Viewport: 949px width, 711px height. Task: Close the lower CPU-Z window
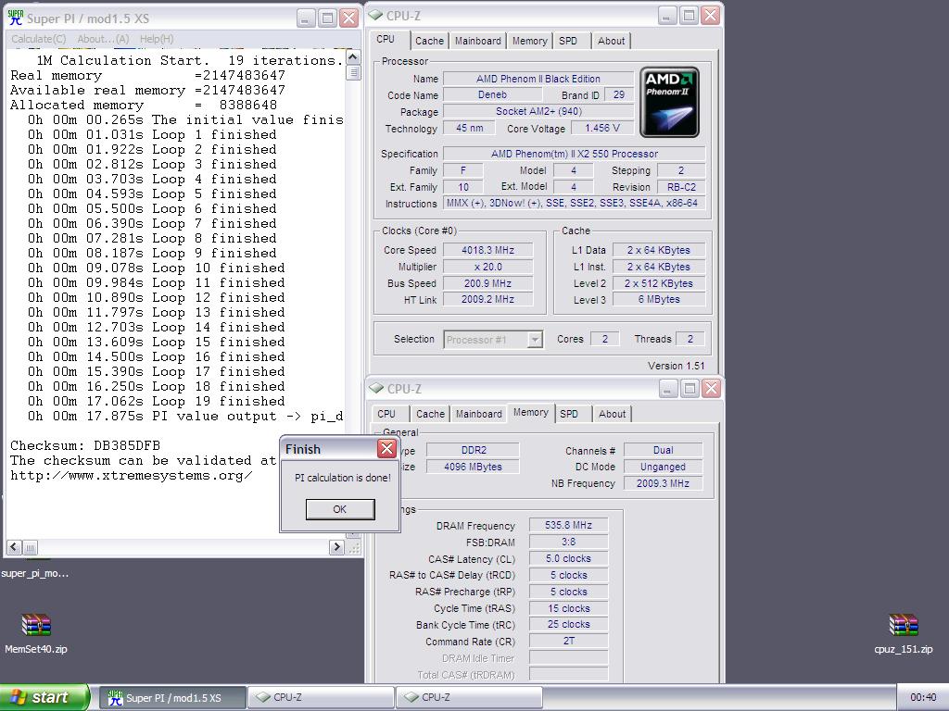point(711,388)
